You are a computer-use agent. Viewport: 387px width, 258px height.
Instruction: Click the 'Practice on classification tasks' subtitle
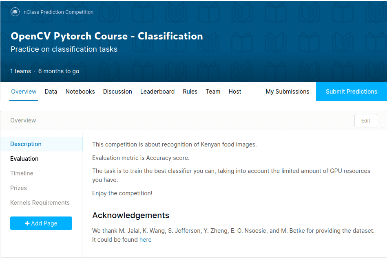coord(64,49)
